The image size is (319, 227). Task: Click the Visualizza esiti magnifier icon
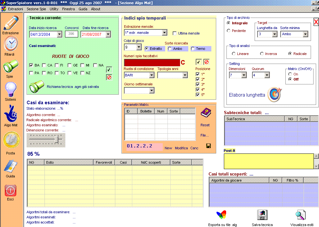point(300,215)
